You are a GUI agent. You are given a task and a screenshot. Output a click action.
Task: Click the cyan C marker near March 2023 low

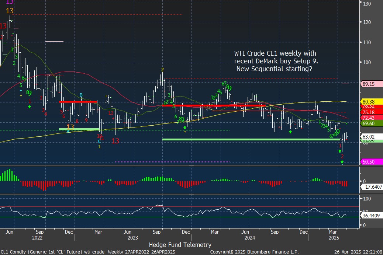(x=99, y=141)
